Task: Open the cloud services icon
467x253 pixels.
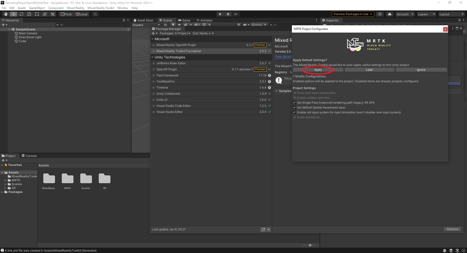Action: (389, 14)
